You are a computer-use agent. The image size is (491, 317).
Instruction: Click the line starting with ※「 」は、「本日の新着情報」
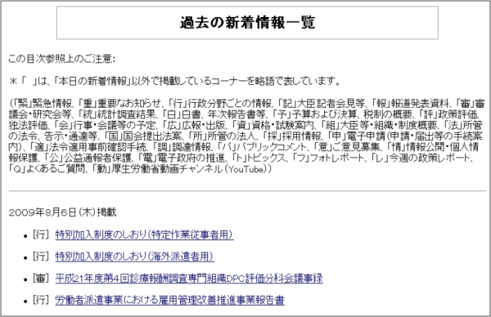coord(175,81)
